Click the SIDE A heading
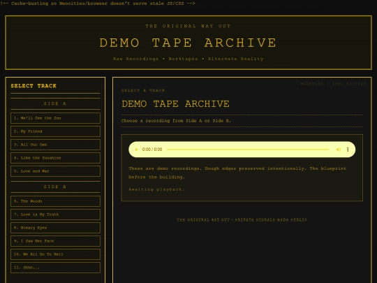This screenshot has height=283, width=377. point(55,103)
